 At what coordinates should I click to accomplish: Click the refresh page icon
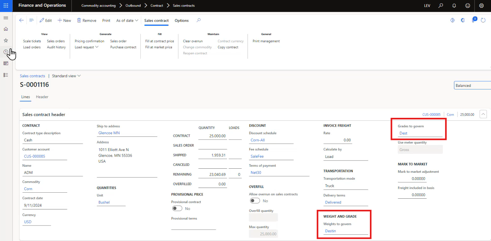click(483, 21)
